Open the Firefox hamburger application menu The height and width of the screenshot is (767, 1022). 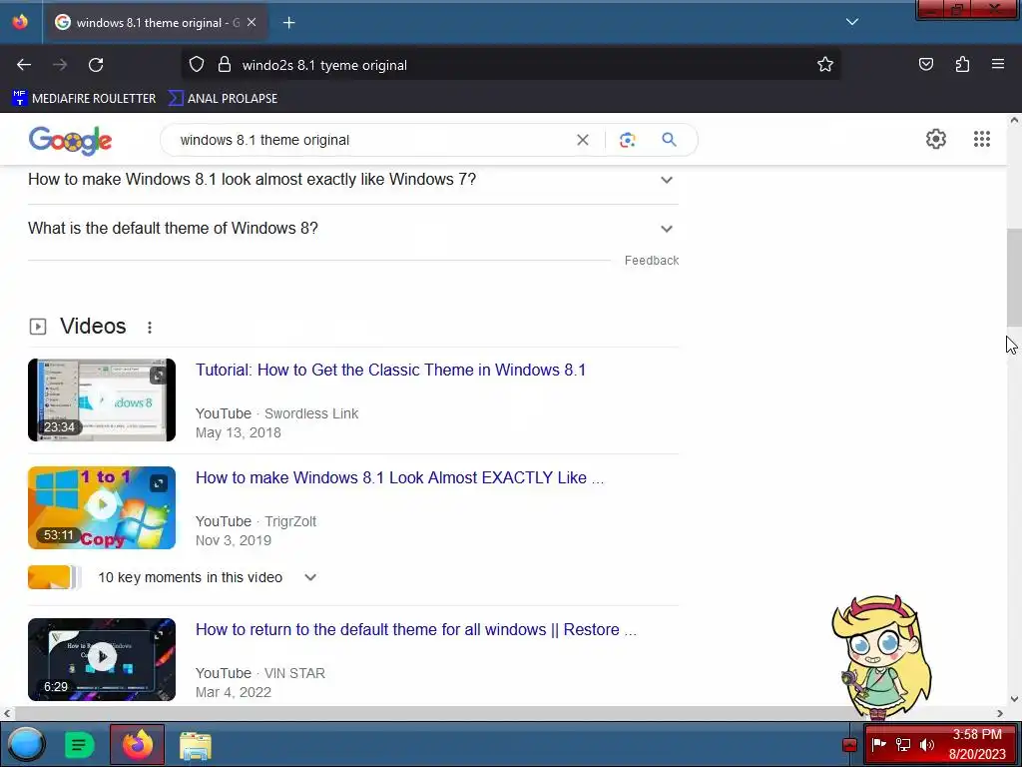point(998,64)
